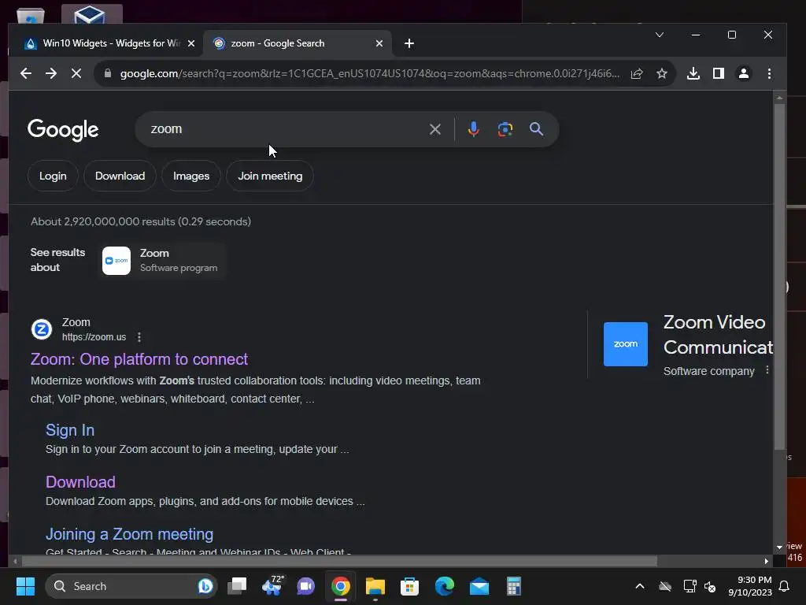The width and height of the screenshot is (806, 605).
Task: Open Chrome side panel
Action: 719,73
